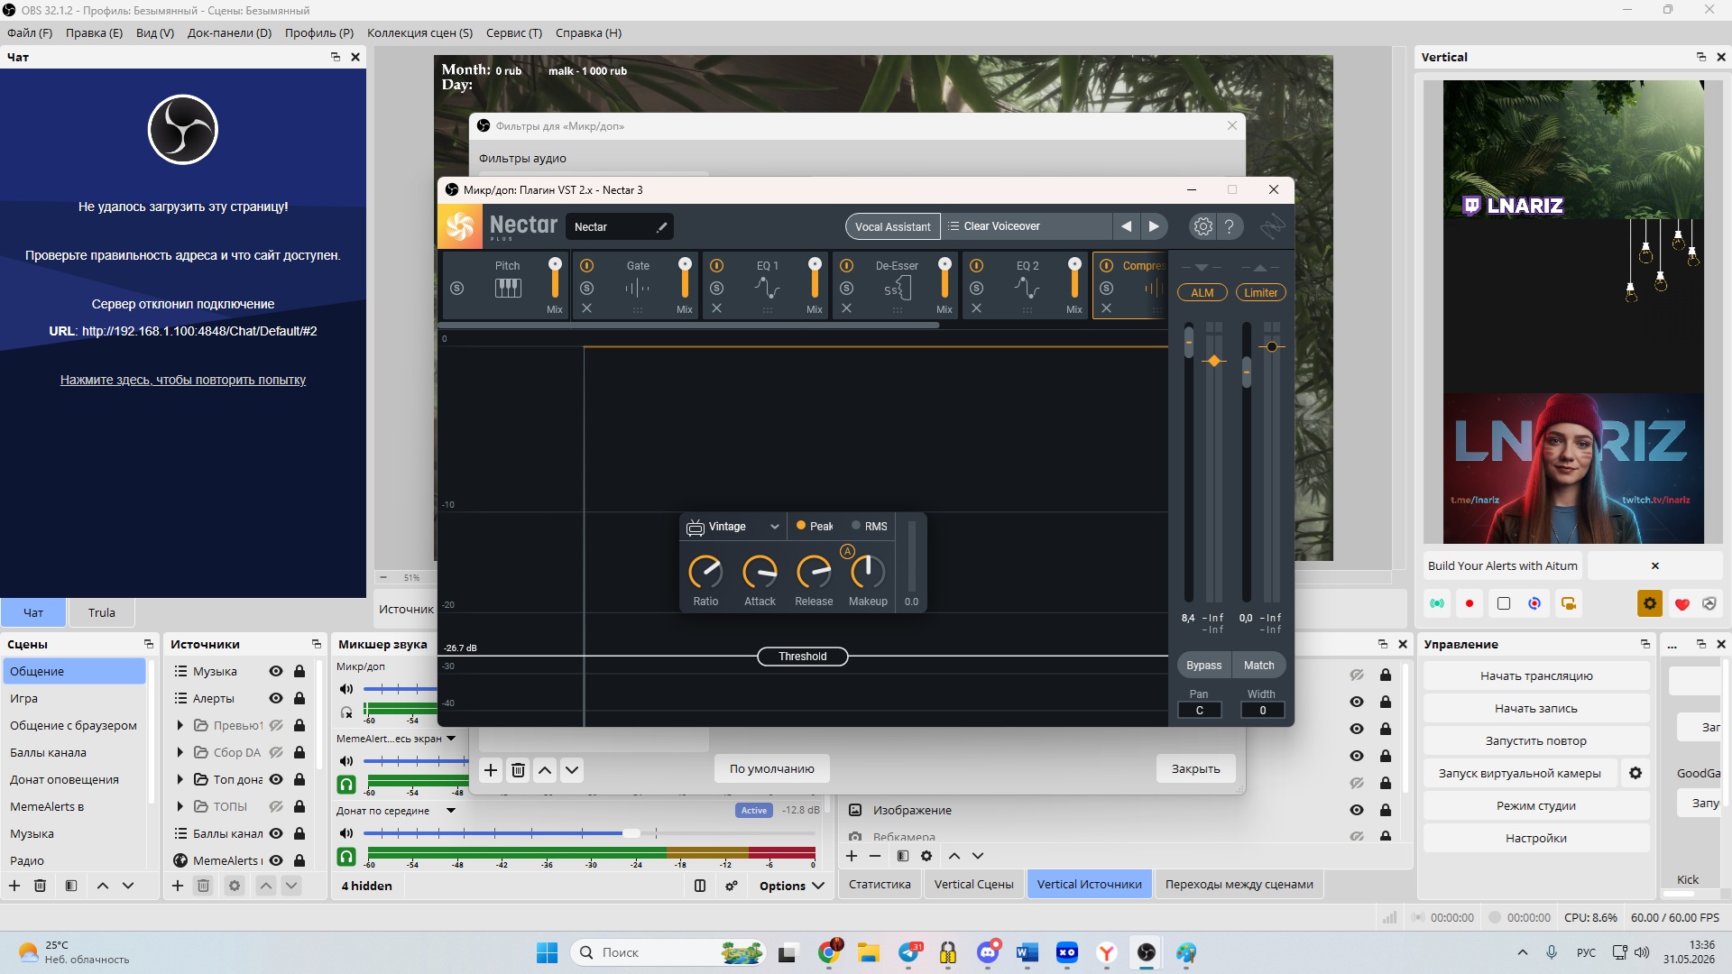The image size is (1732, 974).
Task: Delete selected scene with trash icon
Action: [x=40, y=886]
